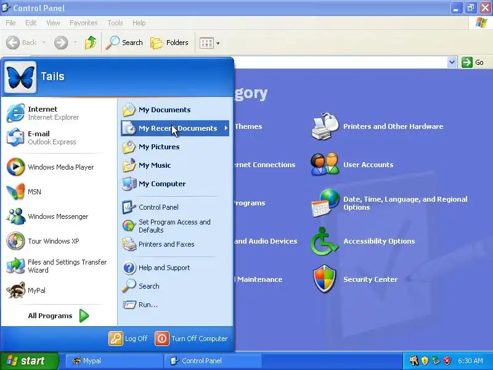Viewport: 493px width, 370px height.
Task: Open Internet Explorer from Start menu
Action: [x=58, y=113]
